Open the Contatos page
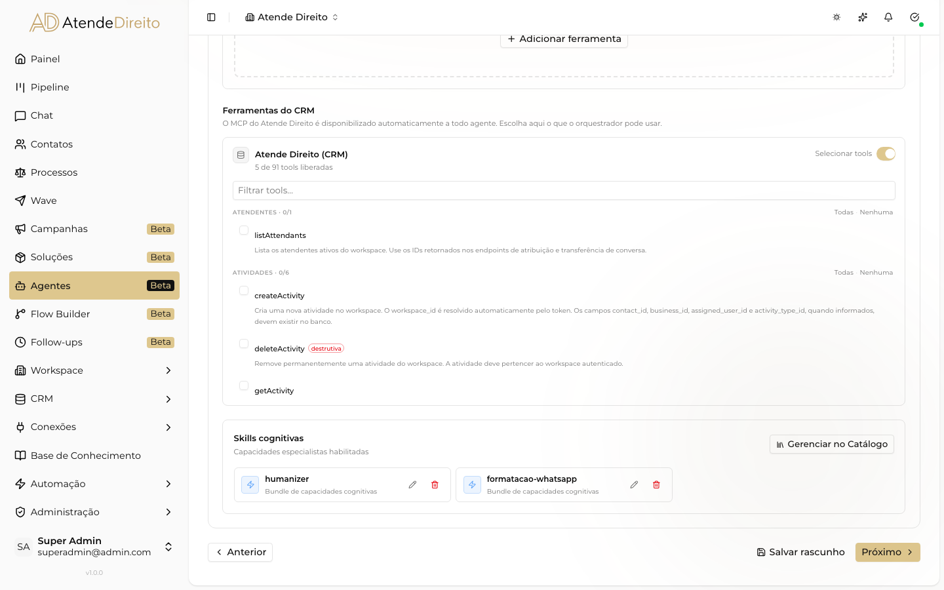 (x=94, y=144)
